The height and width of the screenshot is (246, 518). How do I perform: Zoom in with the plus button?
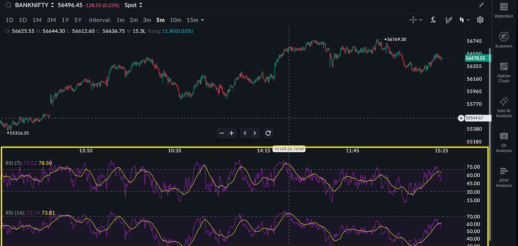[232, 133]
